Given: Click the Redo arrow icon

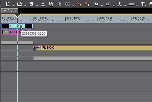Looking at the screenshot, I should [108, 4].
